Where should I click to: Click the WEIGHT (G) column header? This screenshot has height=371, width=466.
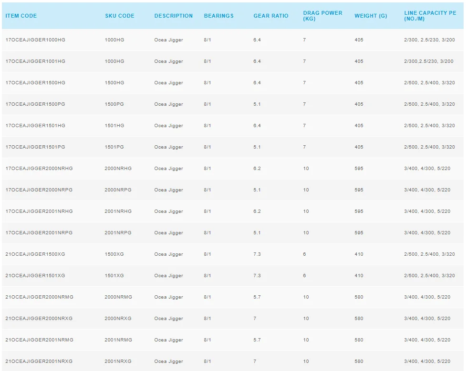click(371, 16)
